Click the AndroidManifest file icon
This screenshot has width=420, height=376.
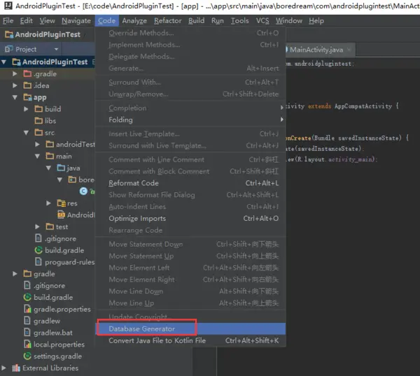[x=62, y=215]
